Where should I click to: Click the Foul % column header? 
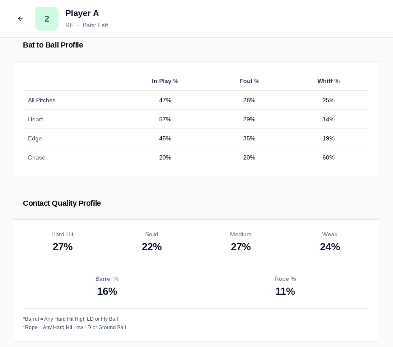point(250,81)
